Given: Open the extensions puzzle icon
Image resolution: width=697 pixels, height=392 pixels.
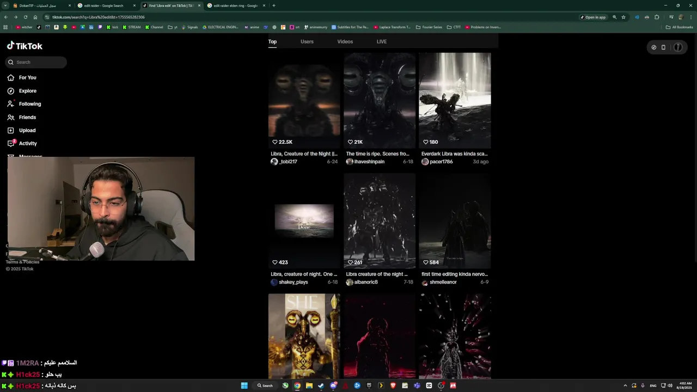Looking at the screenshot, I should point(657,17).
